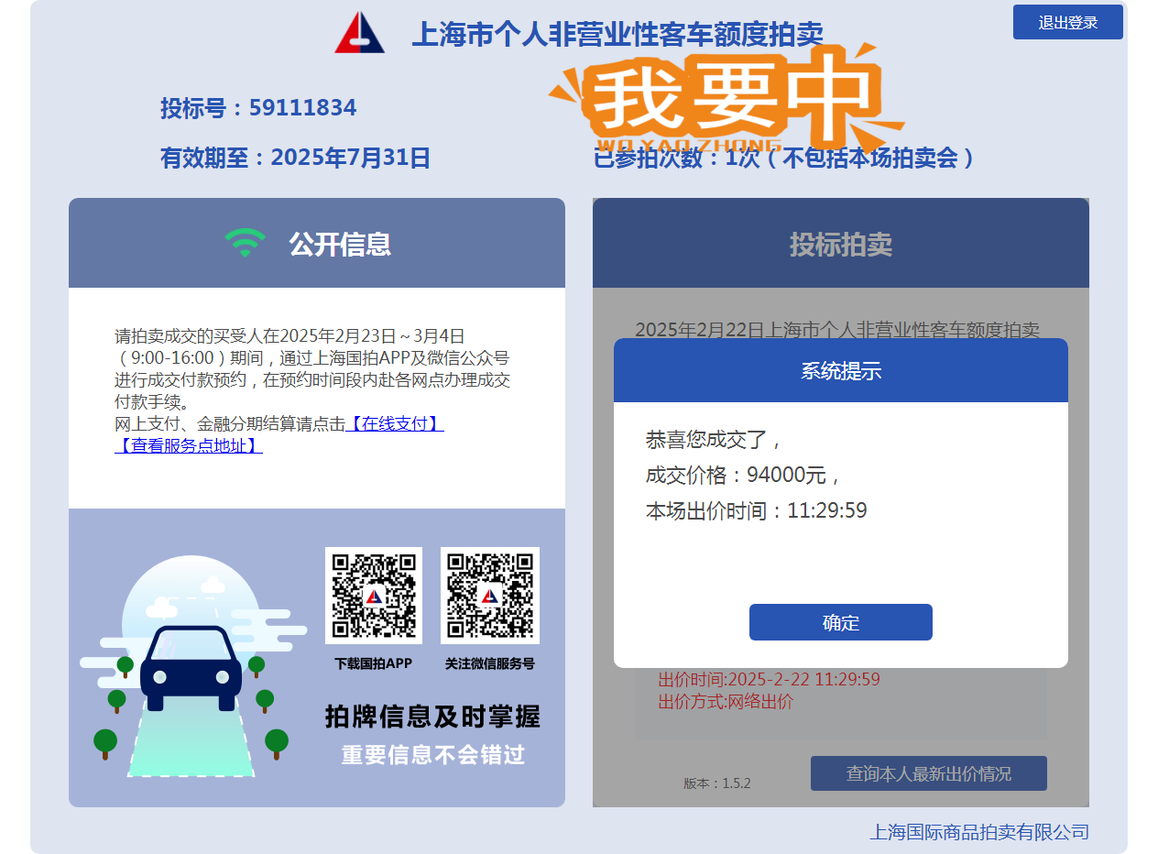Click the 有效期至 2025年7月31日 text
Viewport: 1158px width, 854px height.
coord(295,158)
